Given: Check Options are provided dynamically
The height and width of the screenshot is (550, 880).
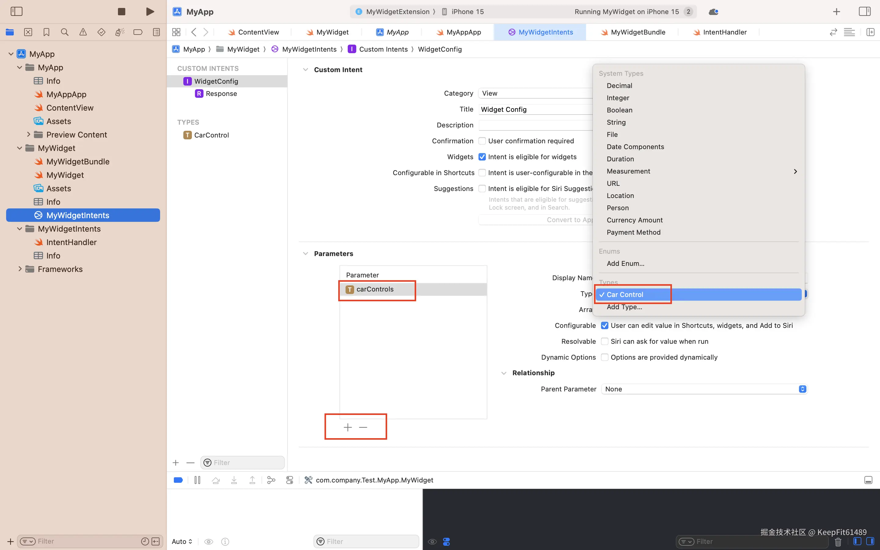Looking at the screenshot, I should point(604,357).
